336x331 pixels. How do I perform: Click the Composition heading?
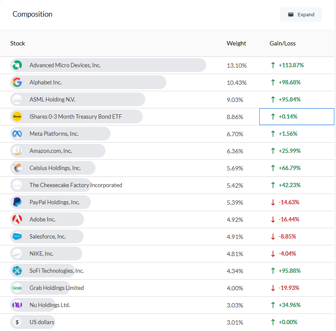(33, 14)
